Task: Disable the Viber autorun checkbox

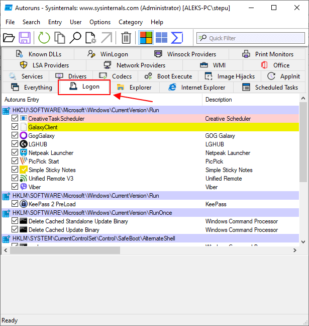Action: [x=15, y=186]
